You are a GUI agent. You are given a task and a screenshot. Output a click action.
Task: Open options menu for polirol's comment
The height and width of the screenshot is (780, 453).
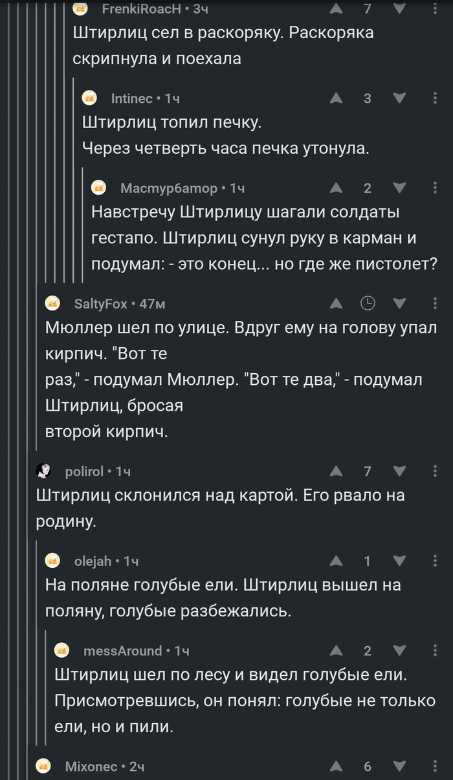click(435, 471)
